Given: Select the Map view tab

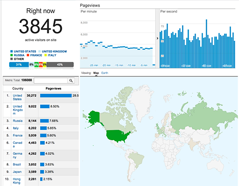Looking at the screenshot, I should point(96,73).
